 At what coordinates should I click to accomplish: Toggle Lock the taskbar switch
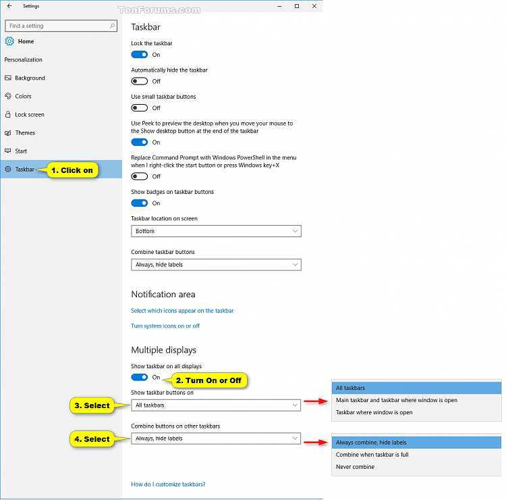click(x=140, y=55)
